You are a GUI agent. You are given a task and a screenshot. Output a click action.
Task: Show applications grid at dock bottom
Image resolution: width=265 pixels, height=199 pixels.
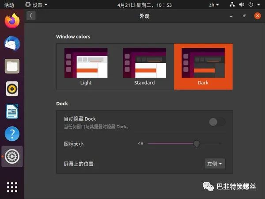[12, 187]
